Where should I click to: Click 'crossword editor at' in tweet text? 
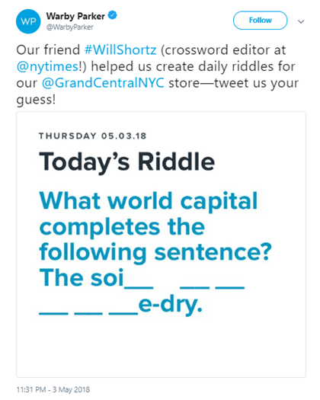[x=223, y=50]
